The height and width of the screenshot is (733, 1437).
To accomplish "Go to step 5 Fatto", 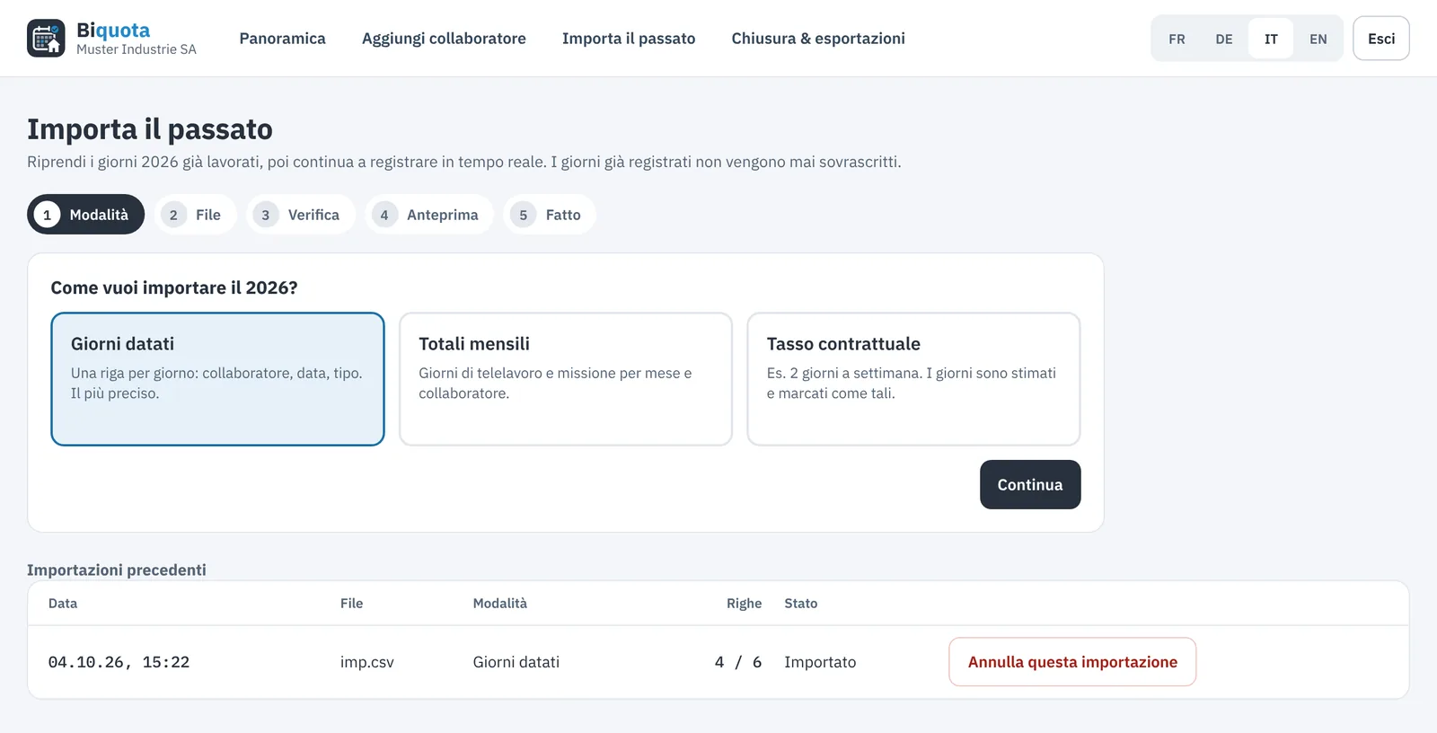I will point(549,215).
